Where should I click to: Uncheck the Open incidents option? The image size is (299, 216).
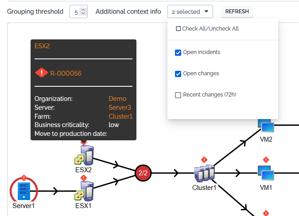[178, 52]
